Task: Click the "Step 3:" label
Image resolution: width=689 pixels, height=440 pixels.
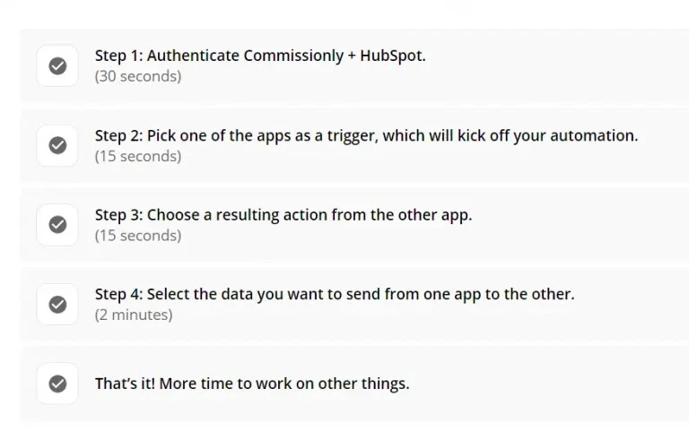Action: tap(118, 215)
